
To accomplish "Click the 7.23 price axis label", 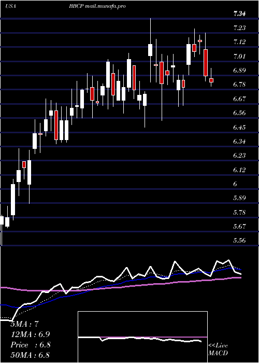I will click(239, 28).
